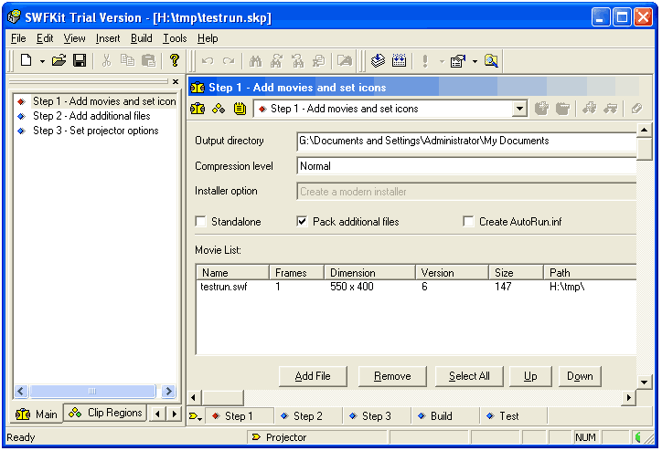Image resolution: width=662 pixels, height=451 pixels.
Task: Click the Build stack-with-arrow toolbar icon
Action: point(378,60)
